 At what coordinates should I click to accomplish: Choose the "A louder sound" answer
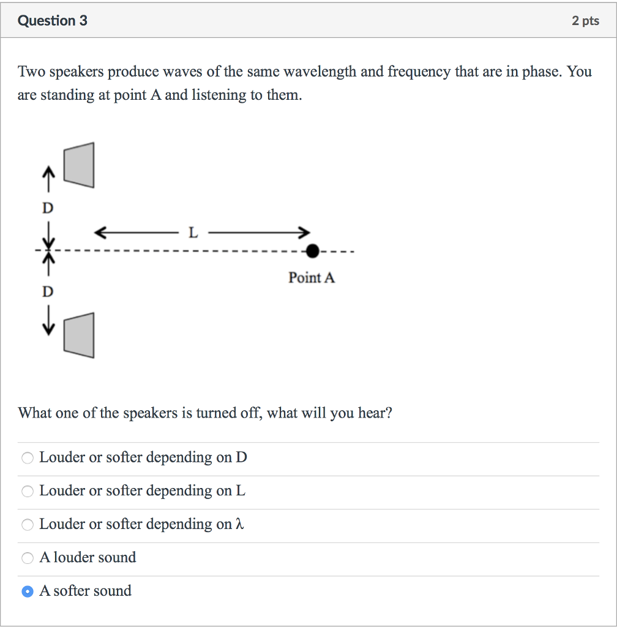[x=27, y=558]
